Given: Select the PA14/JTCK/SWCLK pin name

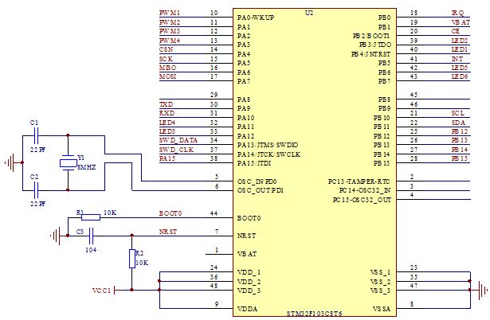Looking at the screenshot, I should [269, 154].
